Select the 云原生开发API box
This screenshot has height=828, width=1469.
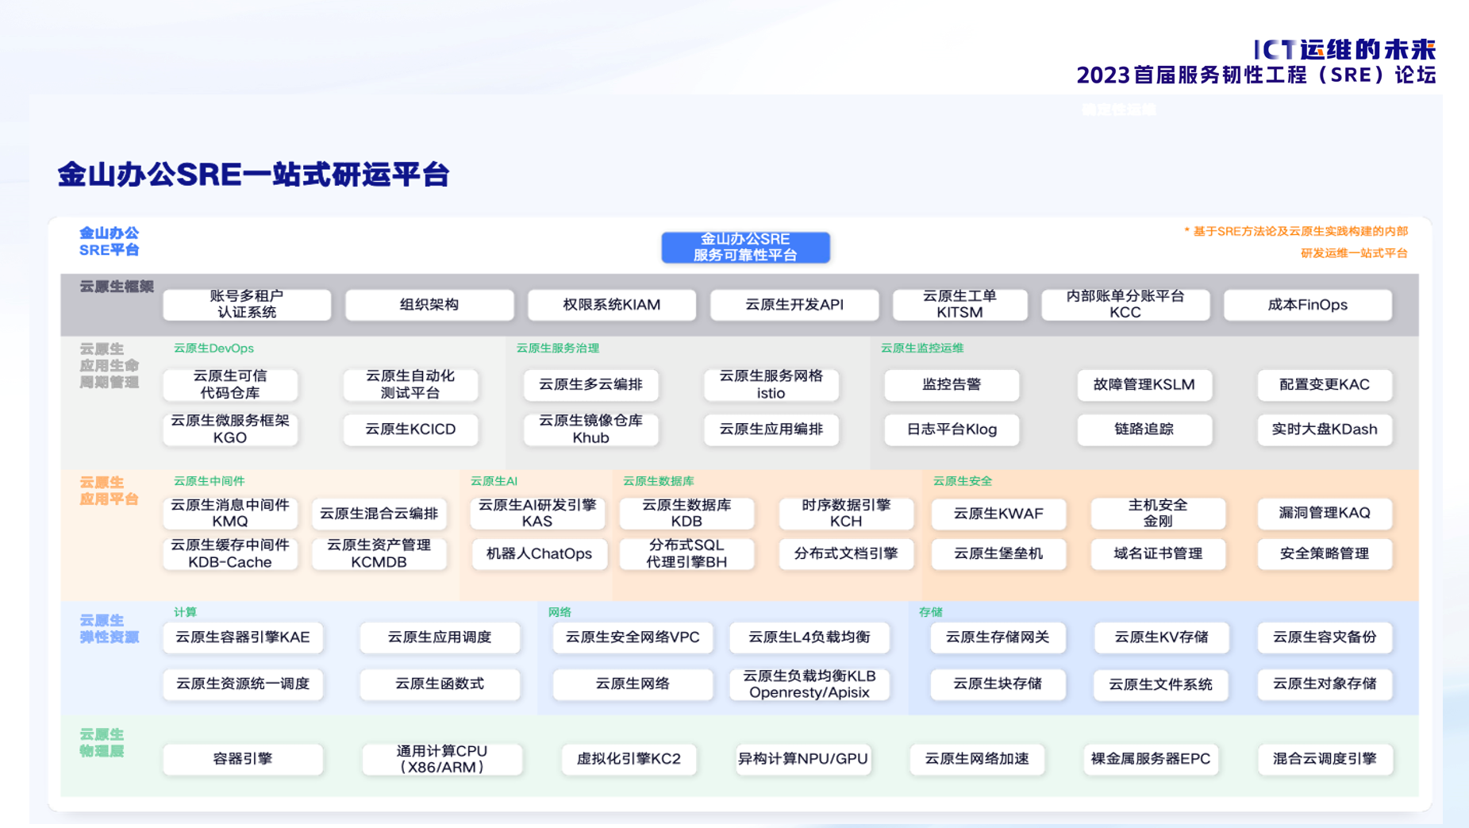tap(794, 304)
